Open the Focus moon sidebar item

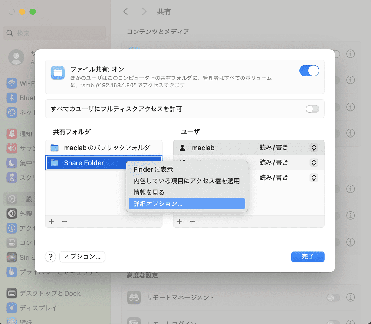point(20,163)
